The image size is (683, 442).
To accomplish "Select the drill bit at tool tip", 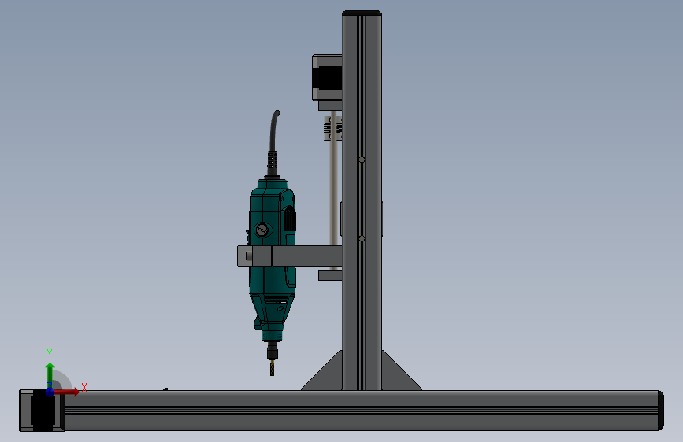I will [x=273, y=367].
